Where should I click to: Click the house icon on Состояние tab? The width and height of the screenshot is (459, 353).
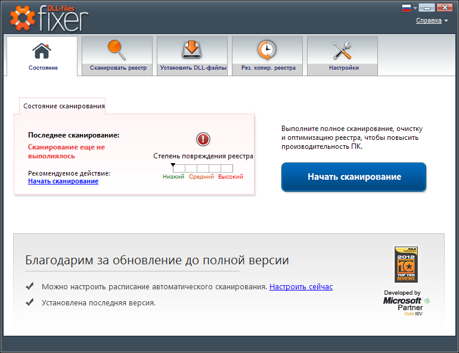tap(42, 51)
